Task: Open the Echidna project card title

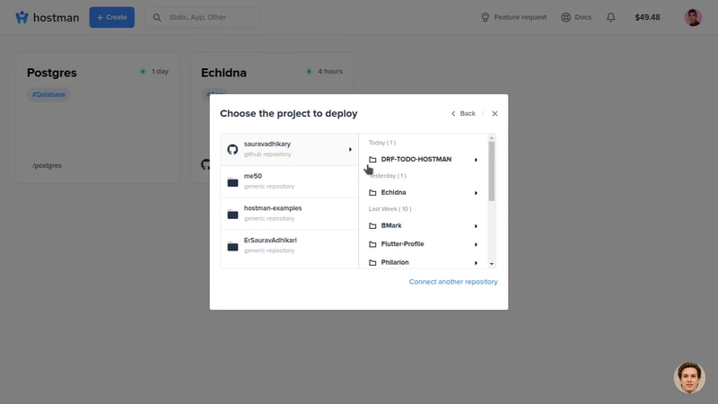Action: pyautogui.click(x=223, y=73)
